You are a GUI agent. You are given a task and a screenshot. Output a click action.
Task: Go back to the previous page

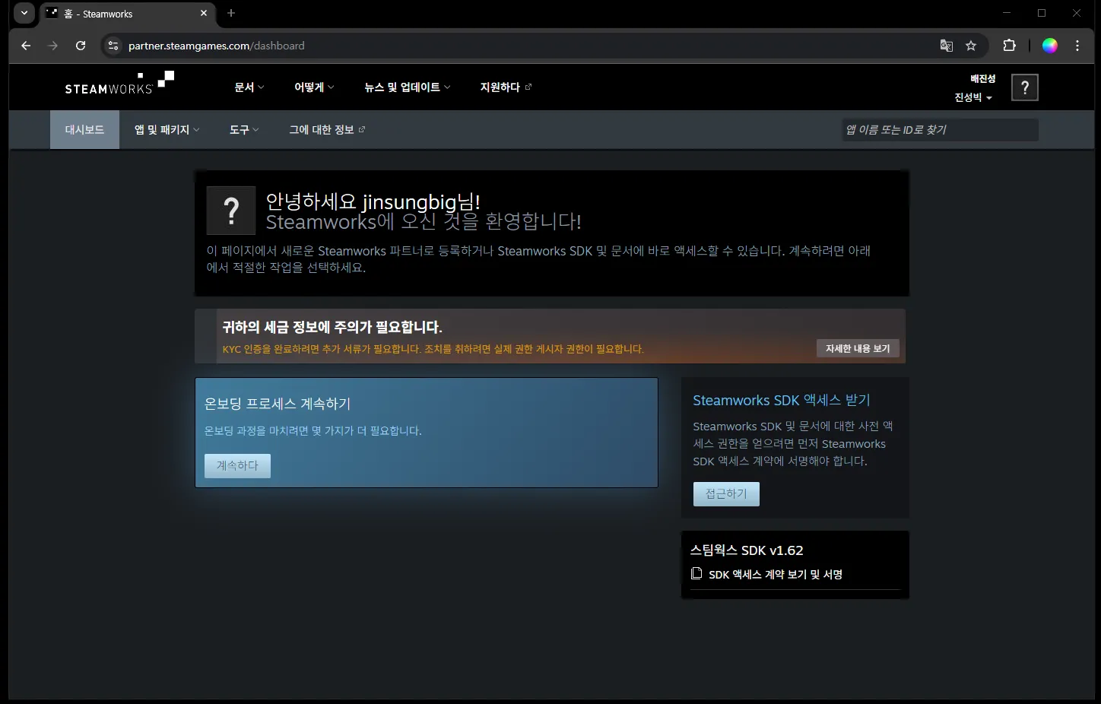tap(26, 46)
